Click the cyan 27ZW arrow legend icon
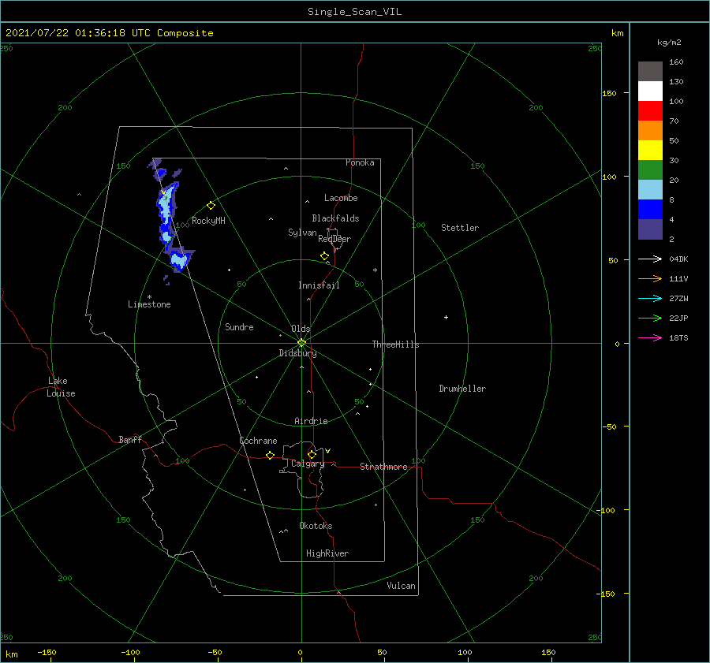The width and height of the screenshot is (710, 663). pos(650,298)
